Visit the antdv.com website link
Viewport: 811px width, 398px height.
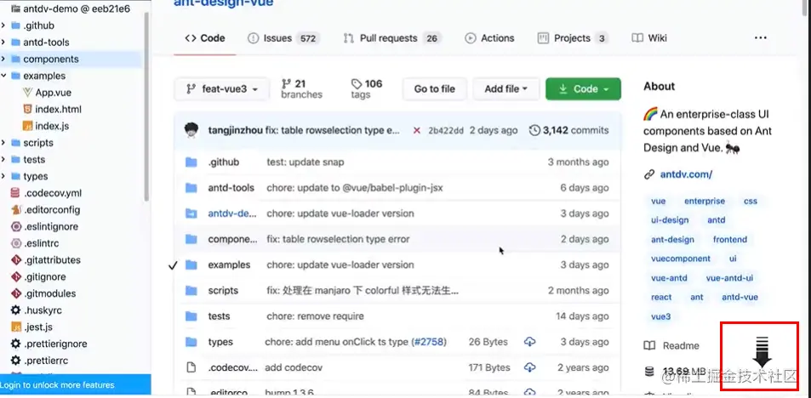coord(686,174)
